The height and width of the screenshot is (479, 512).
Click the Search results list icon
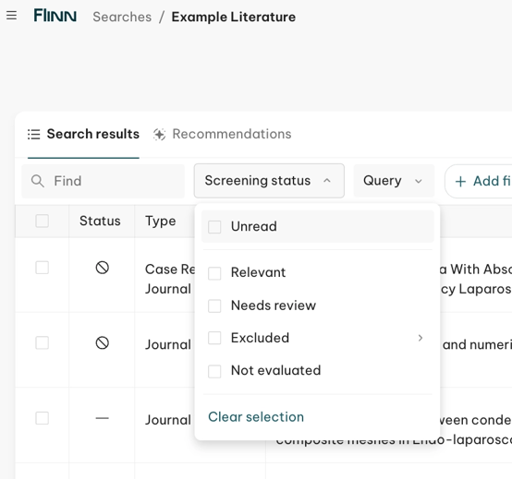tap(33, 135)
